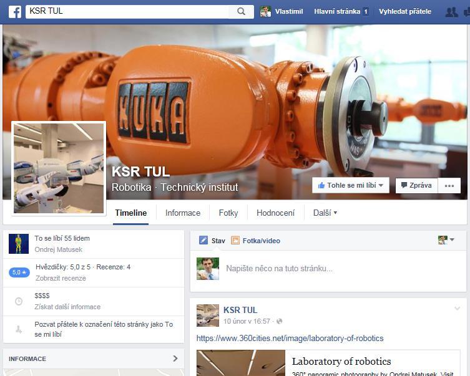Open the Hodnocení tab
This screenshot has height=376, width=470.
[275, 213]
